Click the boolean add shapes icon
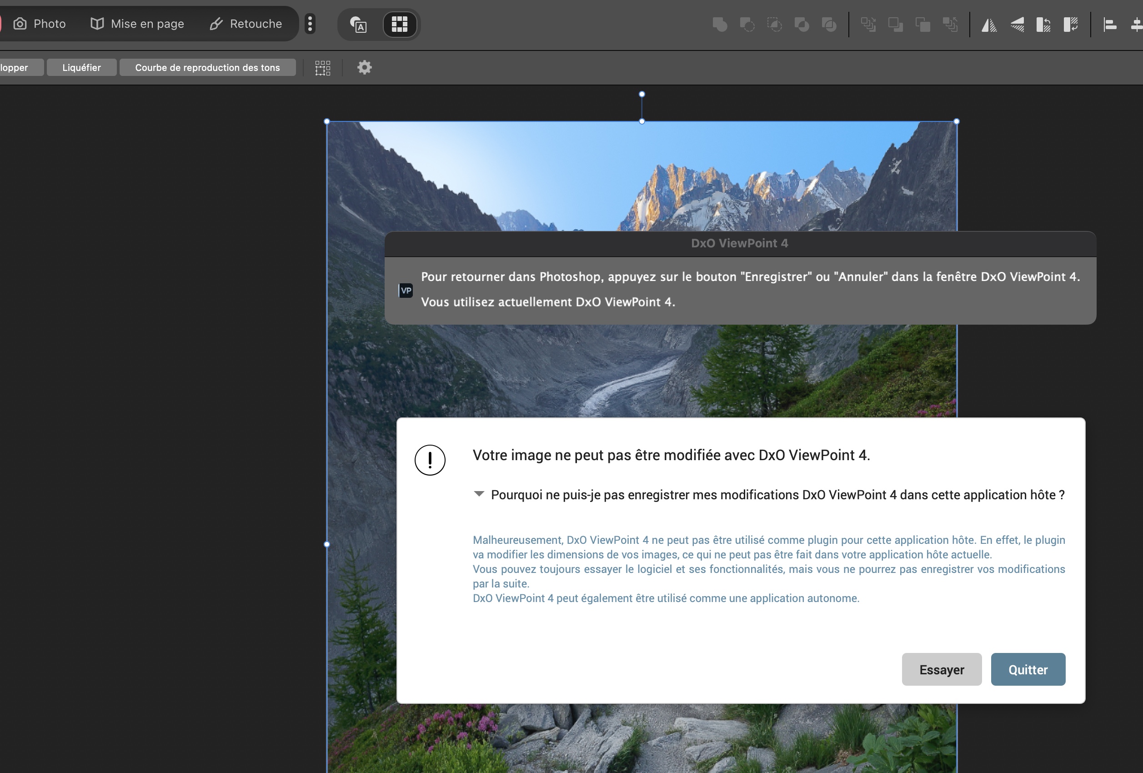The image size is (1143, 773). click(x=720, y=25)
